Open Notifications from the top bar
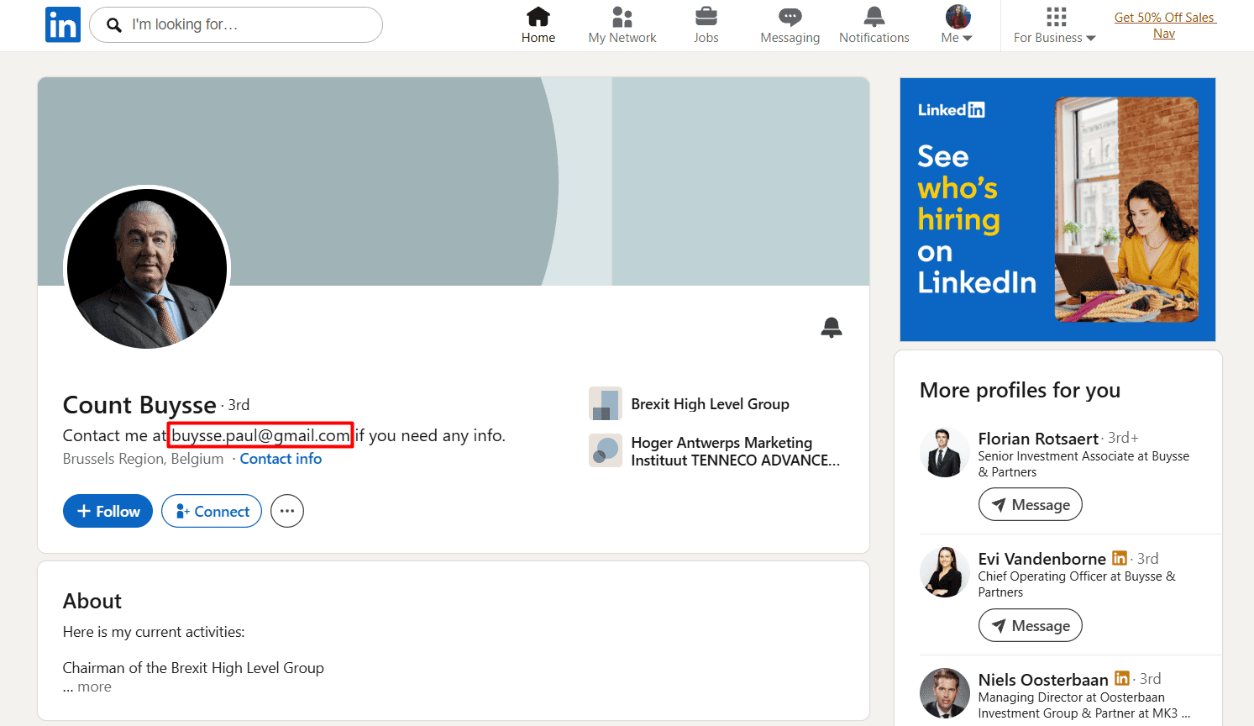The image size is (1254, 726). [x=874, y=25]
